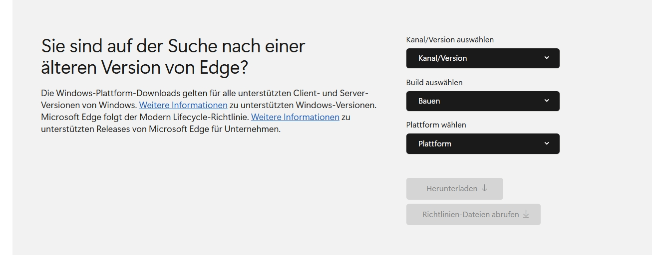Open the Kanal/Version dropdown
Image resolution: width=652 pixels, height=255 pixels.
483,58
